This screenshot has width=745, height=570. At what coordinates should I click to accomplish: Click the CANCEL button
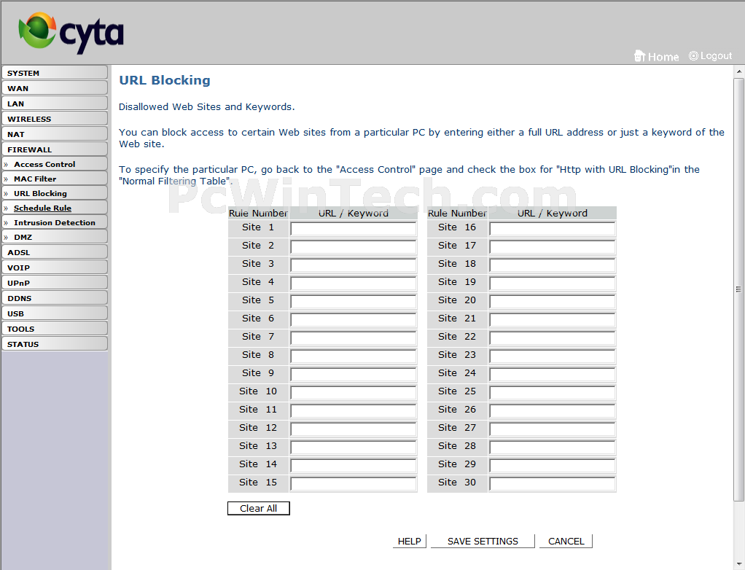pos(566,541)
